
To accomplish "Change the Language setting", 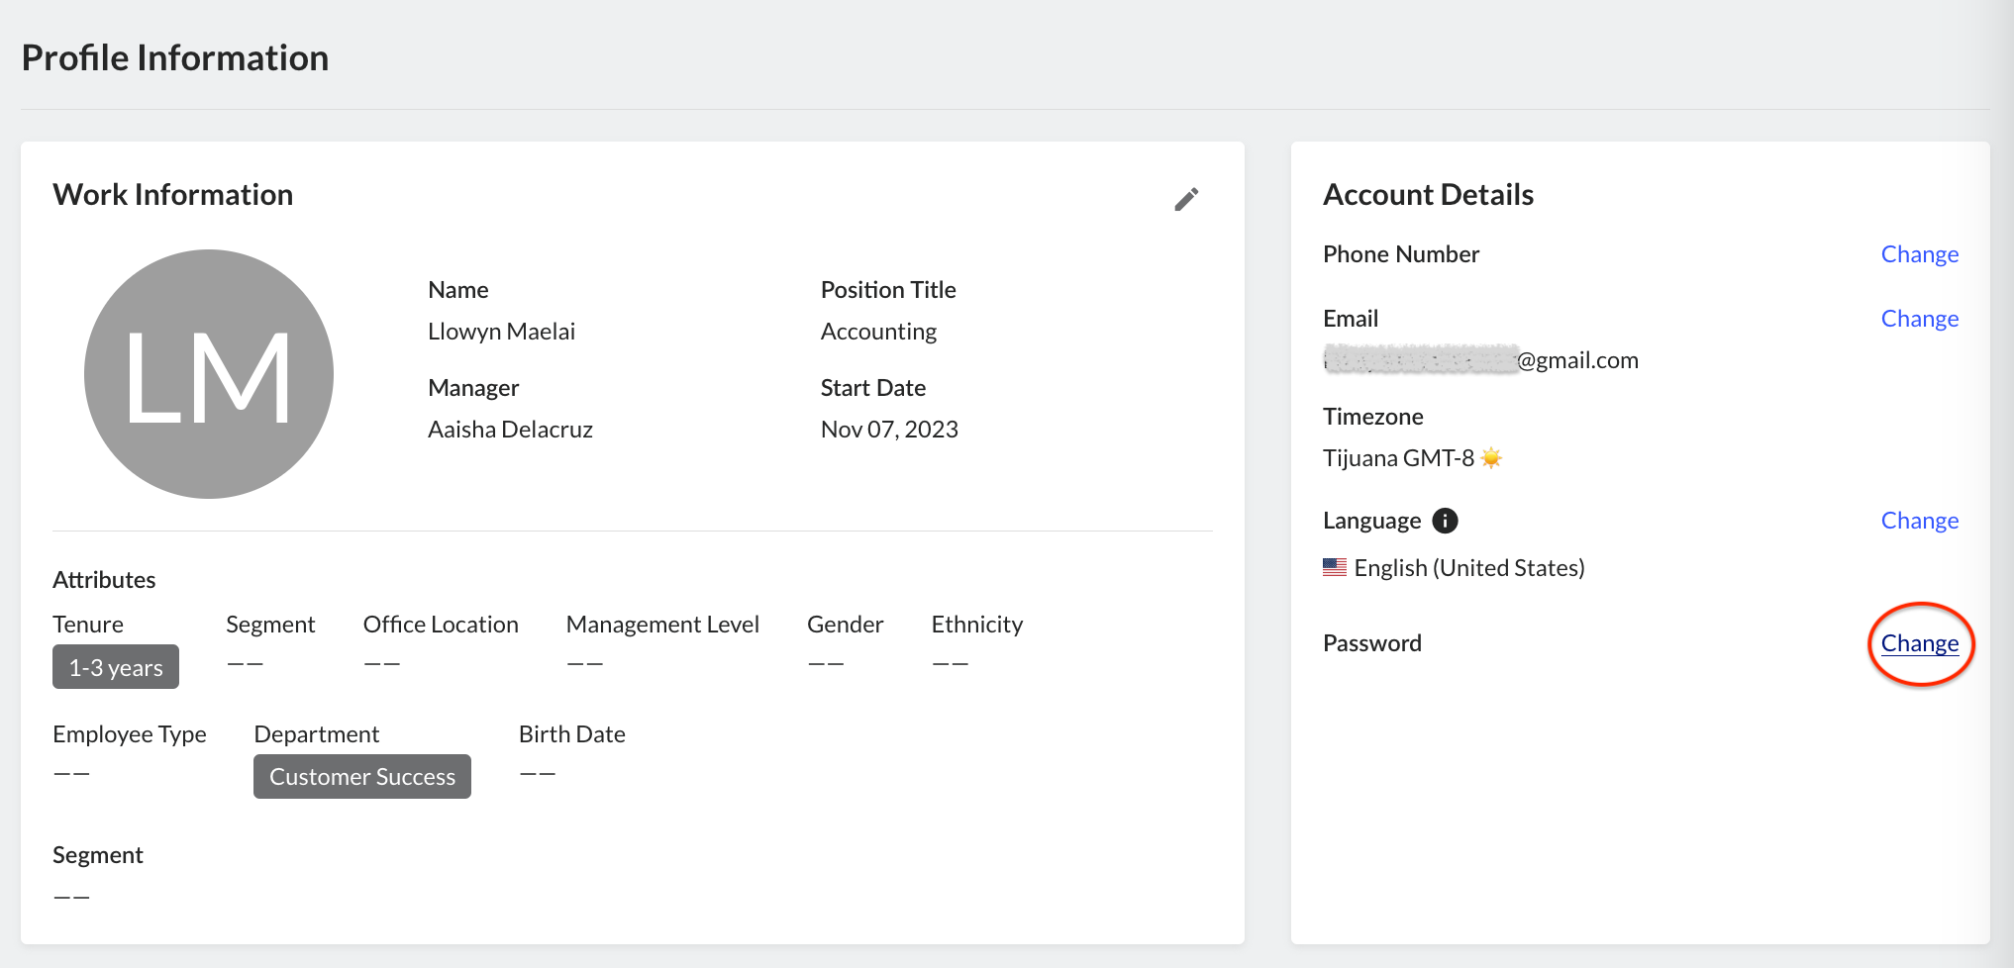I will click(x=1919, y=521).
